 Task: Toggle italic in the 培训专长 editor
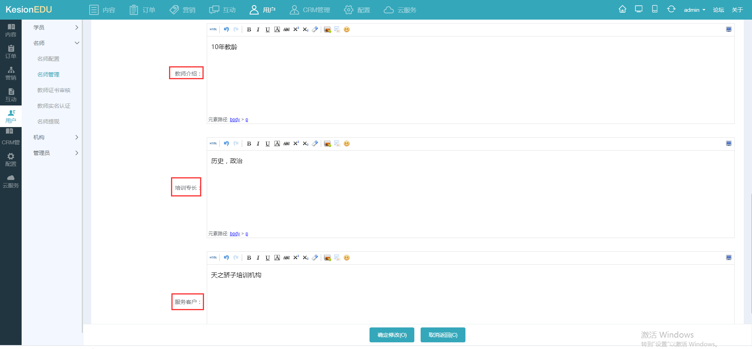click(x=258, y=144)
